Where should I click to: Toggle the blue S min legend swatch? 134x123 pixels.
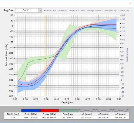pyautogui.click(x=31, y=111)
